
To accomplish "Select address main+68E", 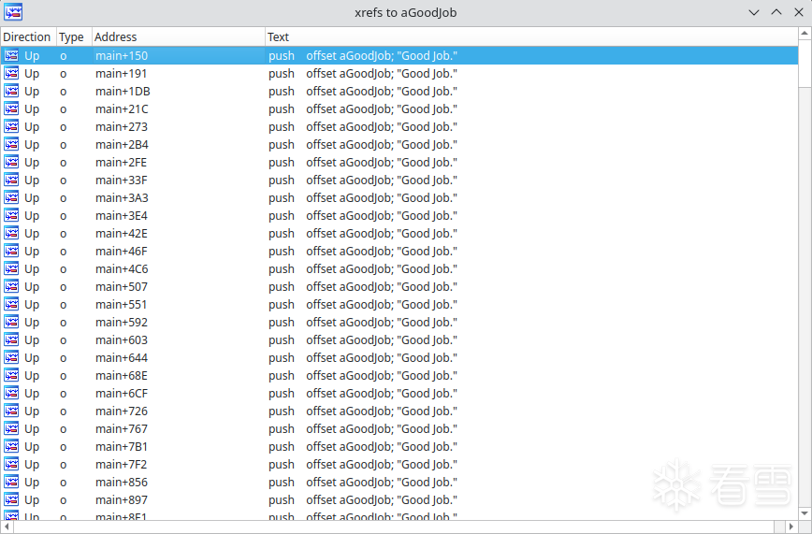I will click(122, 376).
